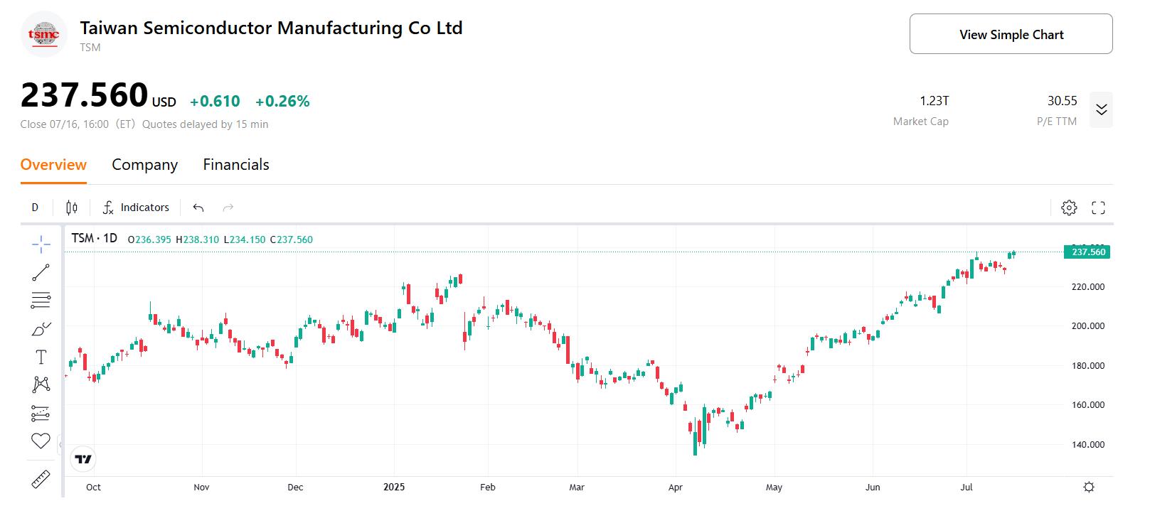Expand the stats chevron beside P/E TTM

(1102, 110)
